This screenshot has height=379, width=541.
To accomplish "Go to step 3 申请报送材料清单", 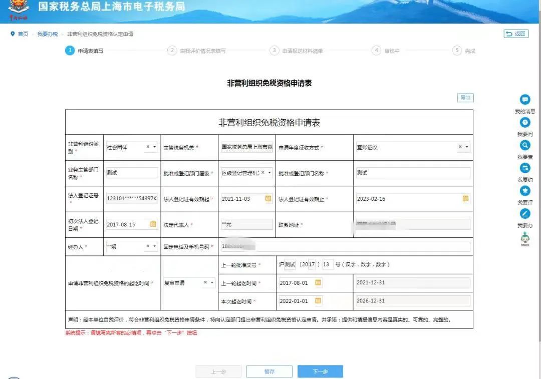I will [x=297, y=51].
